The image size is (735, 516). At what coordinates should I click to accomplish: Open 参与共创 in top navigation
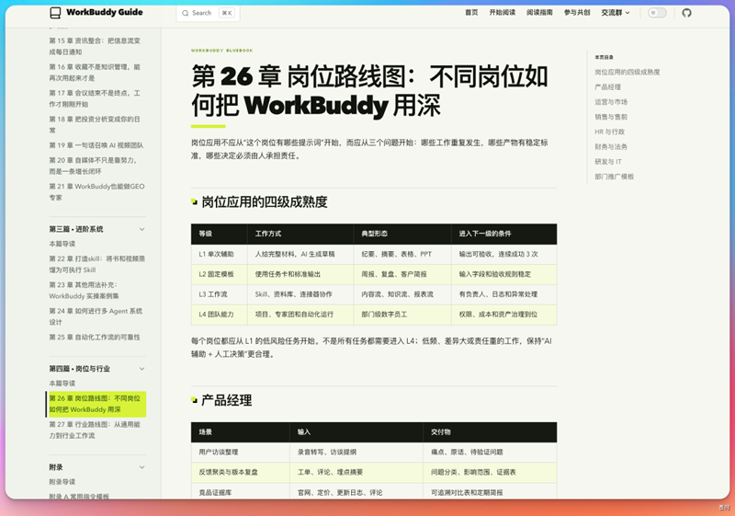tap(577, 13)
